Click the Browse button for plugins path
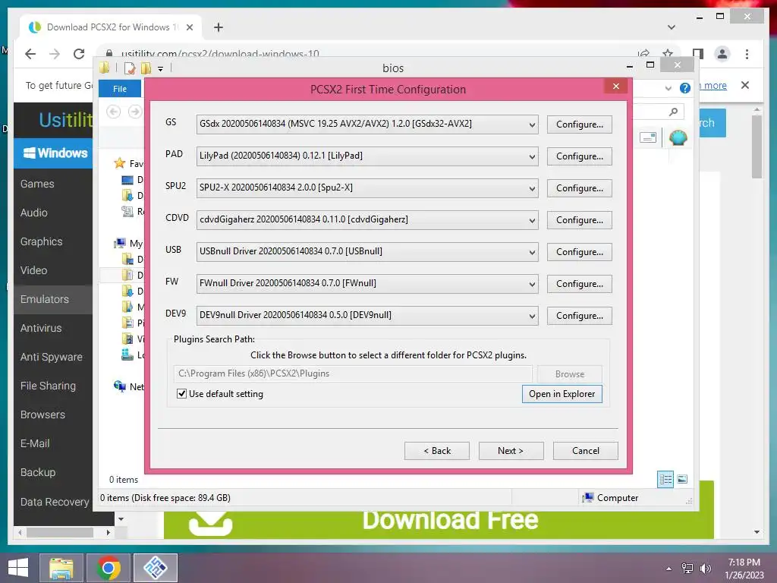This screenshot has height=583, width=777. click(x=569, y=374)
